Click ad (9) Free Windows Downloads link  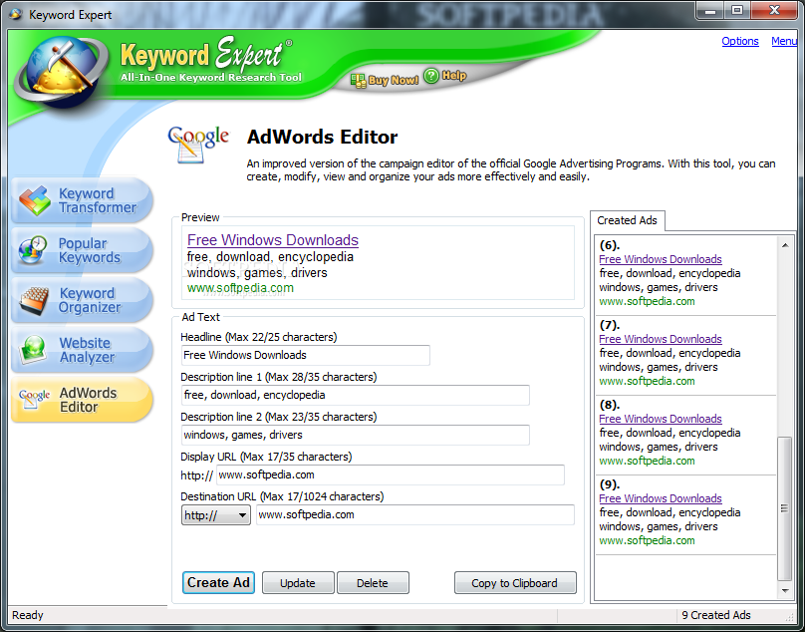661,498
